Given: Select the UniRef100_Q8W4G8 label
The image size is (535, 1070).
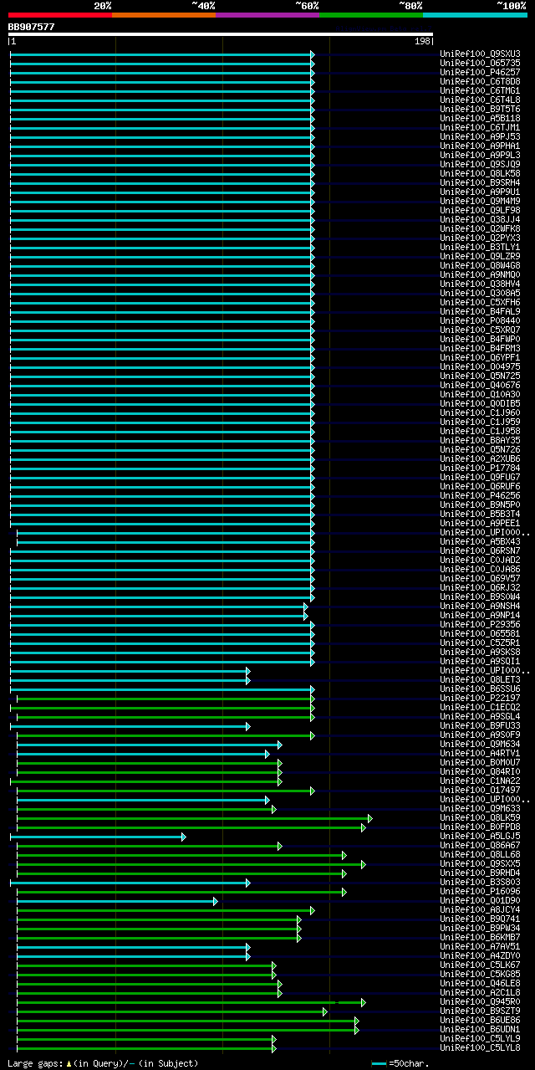Looking at the screenshot, I should [480, 265].
